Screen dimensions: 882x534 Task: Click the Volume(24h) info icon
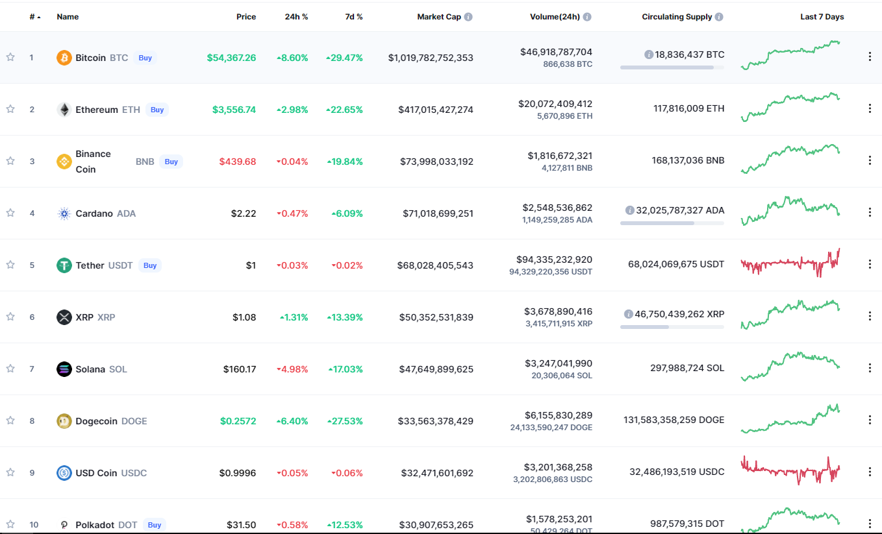point(587,17)
